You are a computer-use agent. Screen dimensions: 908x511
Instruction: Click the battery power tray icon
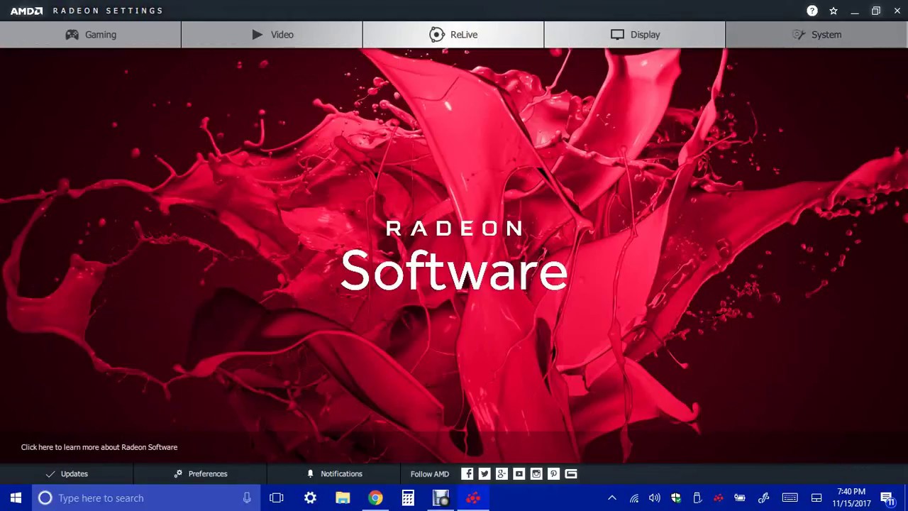coord(740,498)
